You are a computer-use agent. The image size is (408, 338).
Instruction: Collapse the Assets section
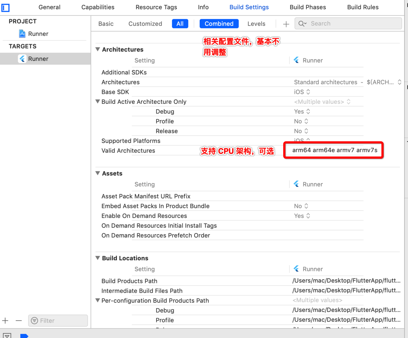pyautogui.click(x=98, y=173)
